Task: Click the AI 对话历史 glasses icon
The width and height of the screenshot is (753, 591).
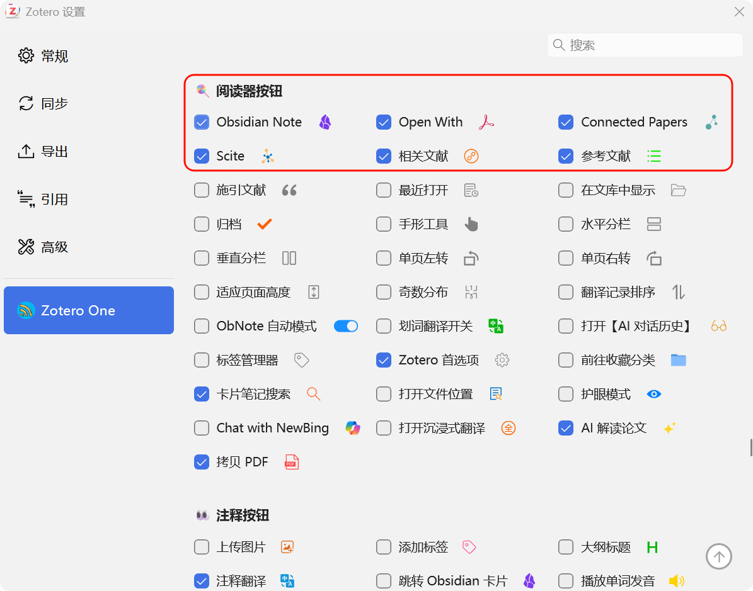Action: tap(718, 326)
